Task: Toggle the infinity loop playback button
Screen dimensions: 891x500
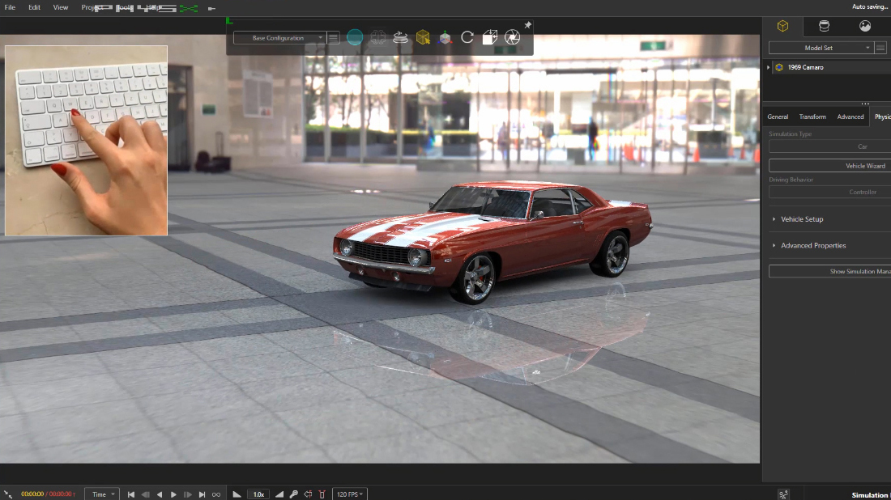Action: coord(216,494)
